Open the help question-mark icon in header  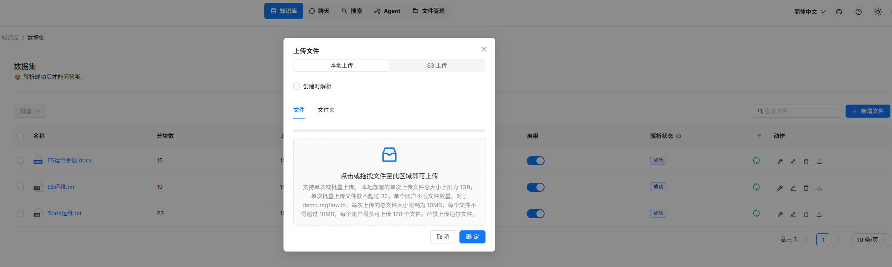[x=859, y=12]
